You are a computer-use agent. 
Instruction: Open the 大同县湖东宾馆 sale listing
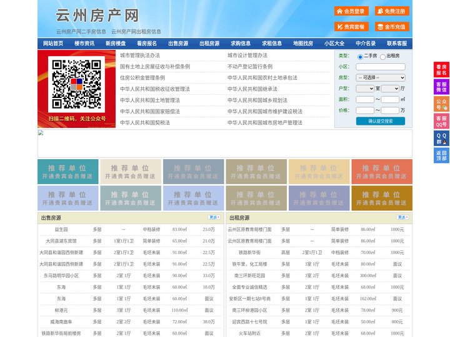[61, 241]
